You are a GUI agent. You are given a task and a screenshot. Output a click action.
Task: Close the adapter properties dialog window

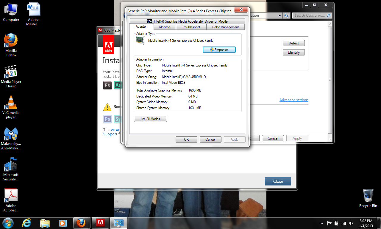pyautogui.click(x=241, y=10)
